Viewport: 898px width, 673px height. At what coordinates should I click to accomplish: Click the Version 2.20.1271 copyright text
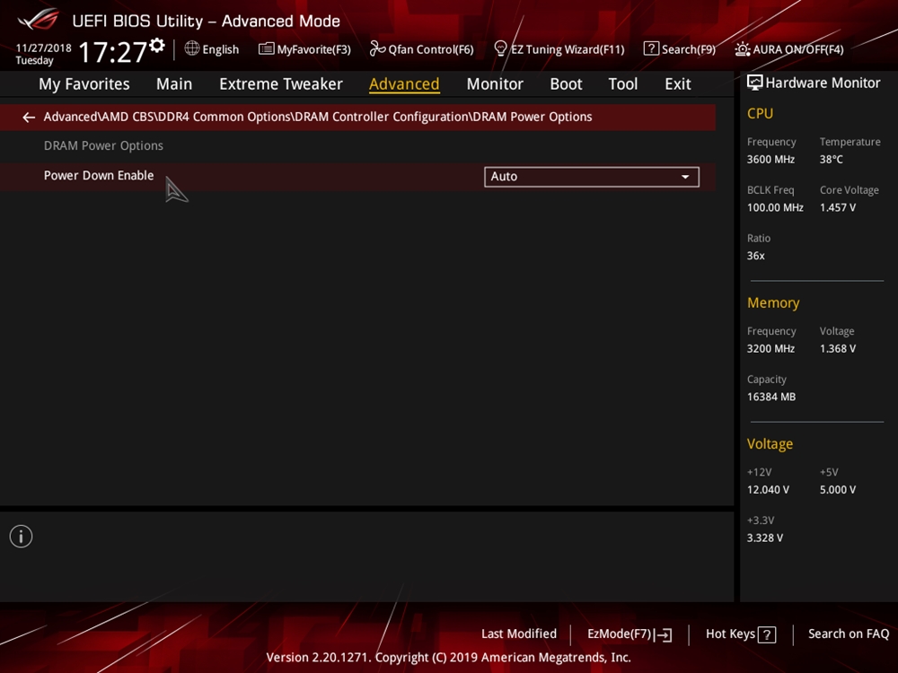[x=448, y=658]
